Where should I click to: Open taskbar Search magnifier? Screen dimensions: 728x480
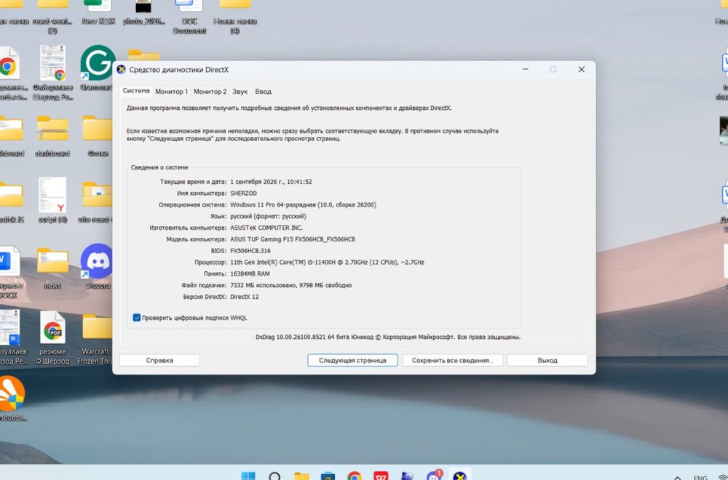coord(275,476)
